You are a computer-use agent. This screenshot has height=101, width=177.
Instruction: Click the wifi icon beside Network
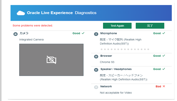(x=96, y=87)
